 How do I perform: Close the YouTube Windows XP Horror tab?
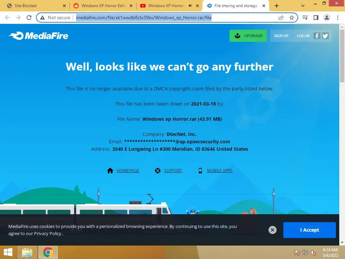pos(197,6)
